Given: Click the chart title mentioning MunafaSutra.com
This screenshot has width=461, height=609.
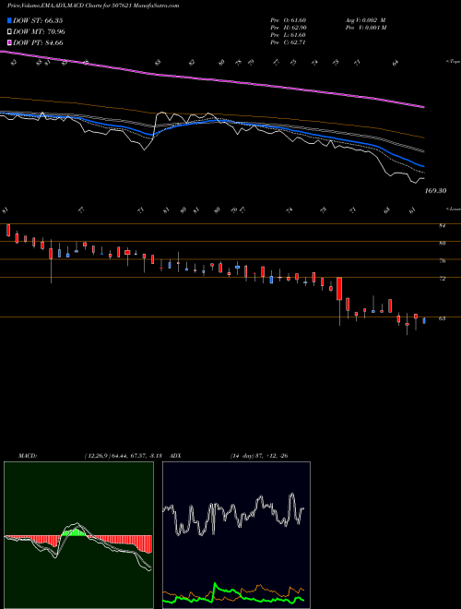Looking at the screenshot, I should click(x=93, y=6).
